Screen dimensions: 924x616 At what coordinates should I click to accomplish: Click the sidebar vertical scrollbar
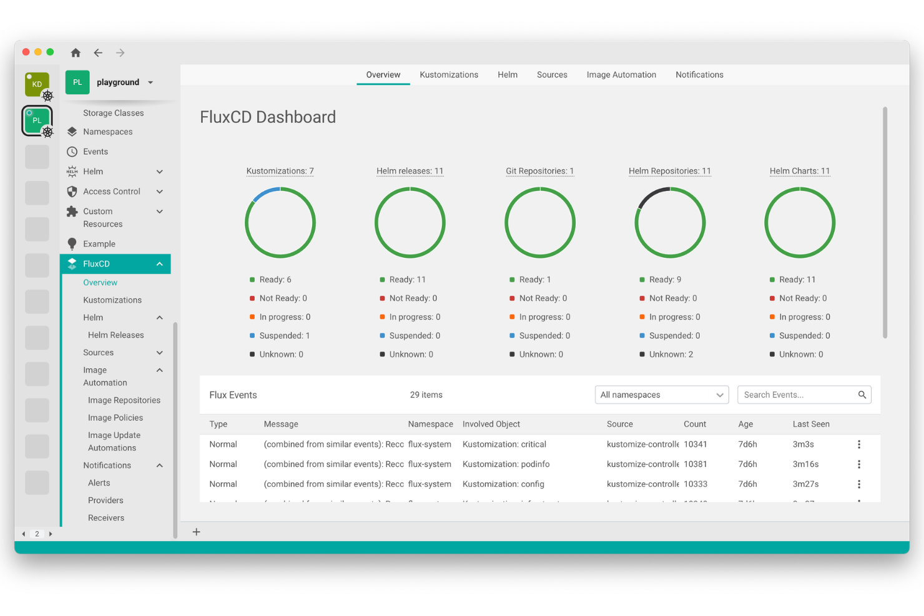click(x=175, y=431)
